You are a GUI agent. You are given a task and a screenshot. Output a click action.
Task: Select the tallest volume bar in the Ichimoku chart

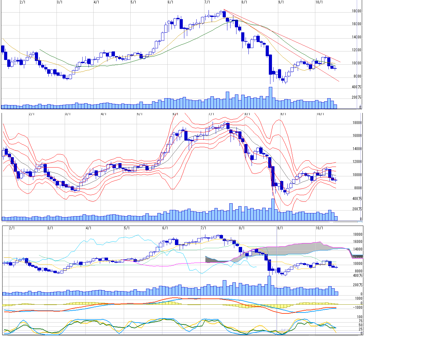pyautogui.click(x=269, y=285)
